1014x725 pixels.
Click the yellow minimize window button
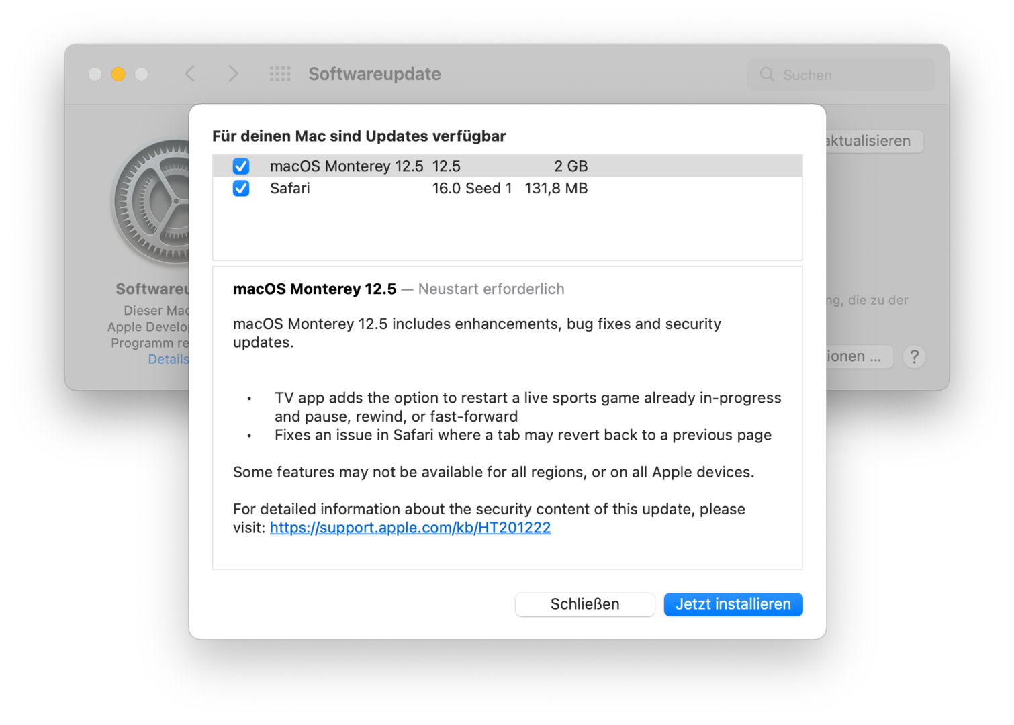(118, 74)
